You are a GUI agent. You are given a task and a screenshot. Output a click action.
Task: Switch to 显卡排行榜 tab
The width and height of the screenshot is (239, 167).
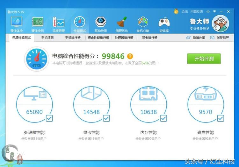149,38
